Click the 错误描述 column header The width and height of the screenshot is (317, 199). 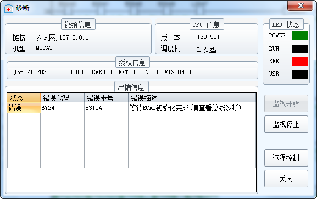tap(192, 98)
